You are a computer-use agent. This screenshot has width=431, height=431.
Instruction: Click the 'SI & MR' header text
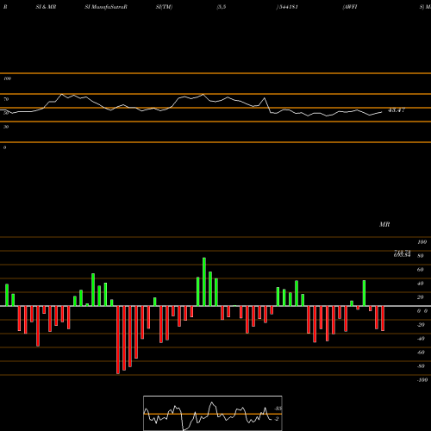coord(46,7)
